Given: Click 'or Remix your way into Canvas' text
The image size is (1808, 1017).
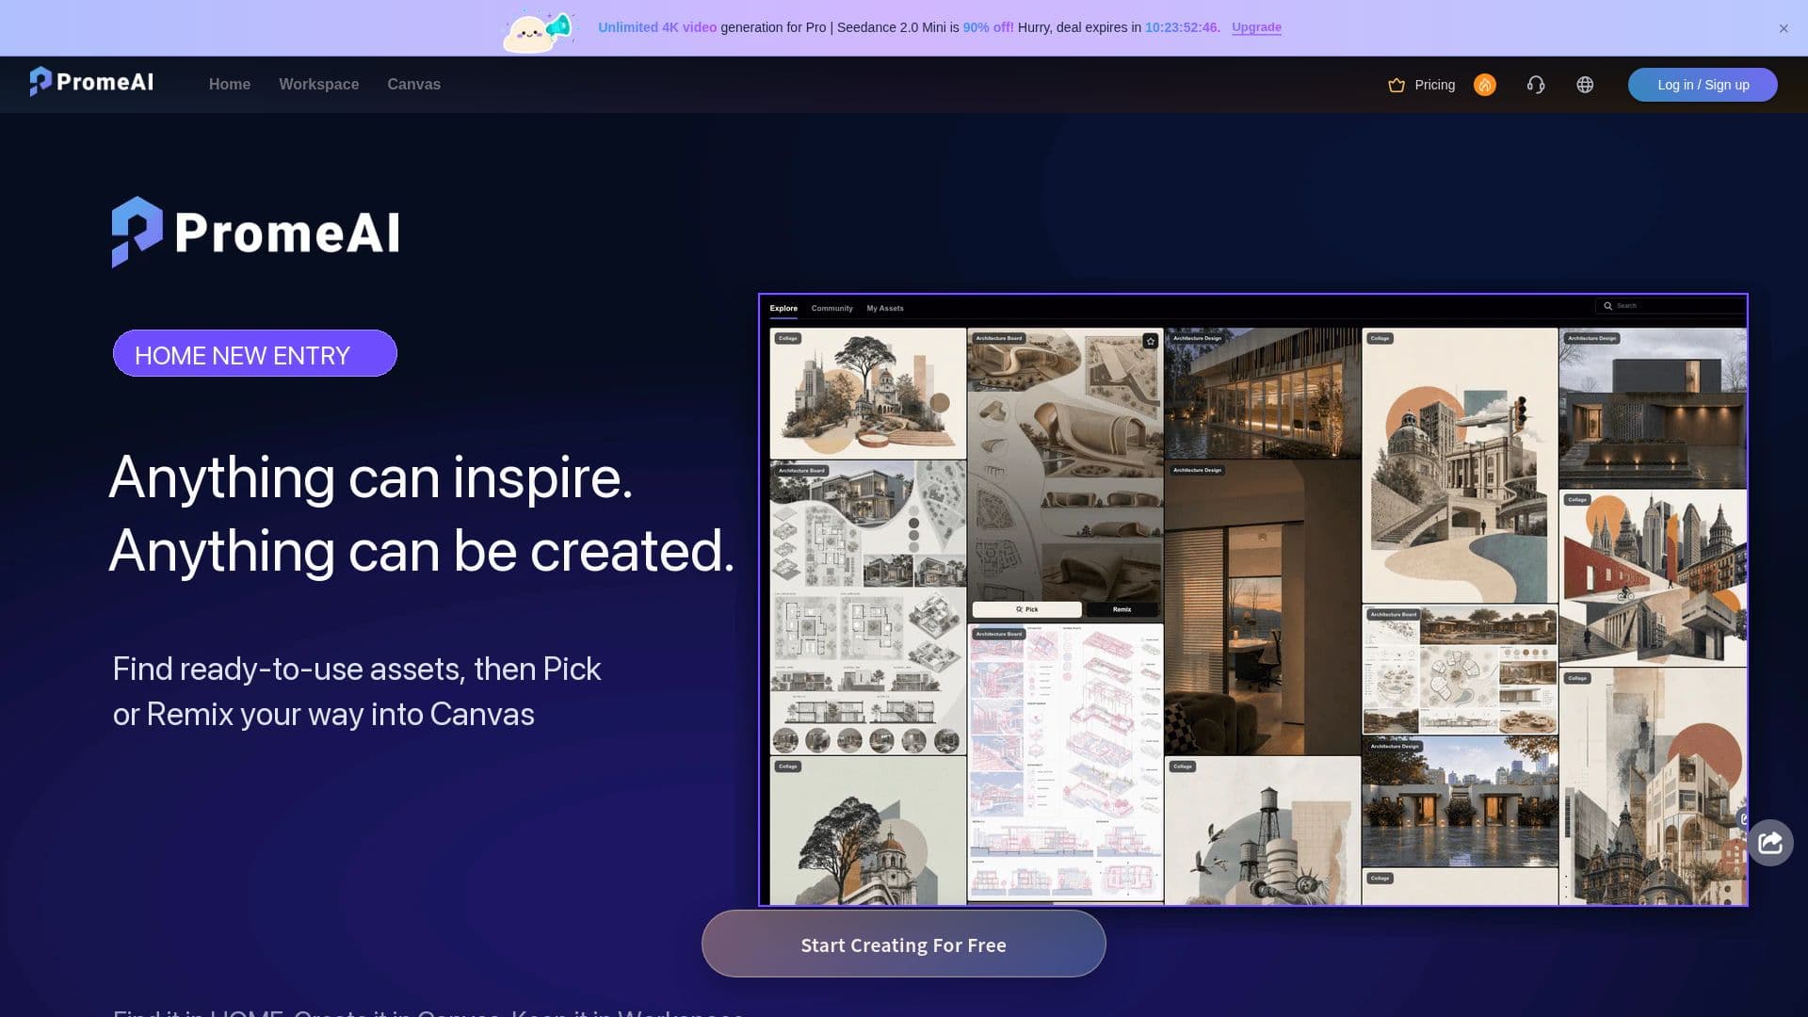Looking at the screenshot, I should pyautogui.click(x=323, y=714).
